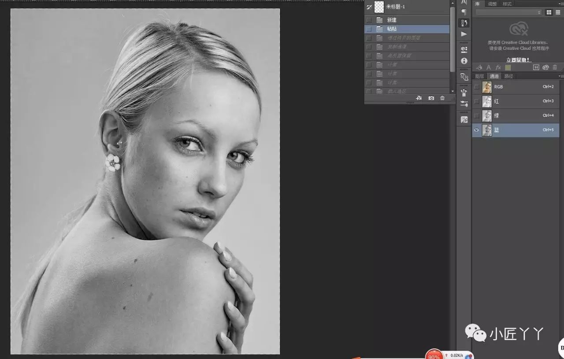Click history scrollbar down arrow
This screenshot has width=564, height=359.
453,91
